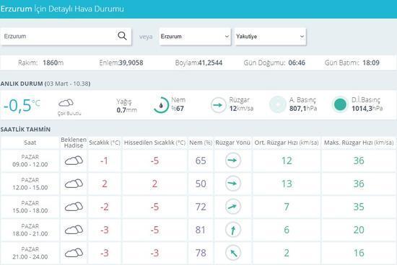Click humidity value 72 in the table
The height and width of the screenshot is (265, 397).
point(201,207)
